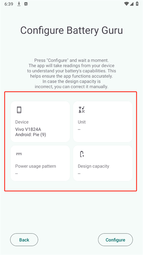Tap the download arrow status icon

(19, 4)
